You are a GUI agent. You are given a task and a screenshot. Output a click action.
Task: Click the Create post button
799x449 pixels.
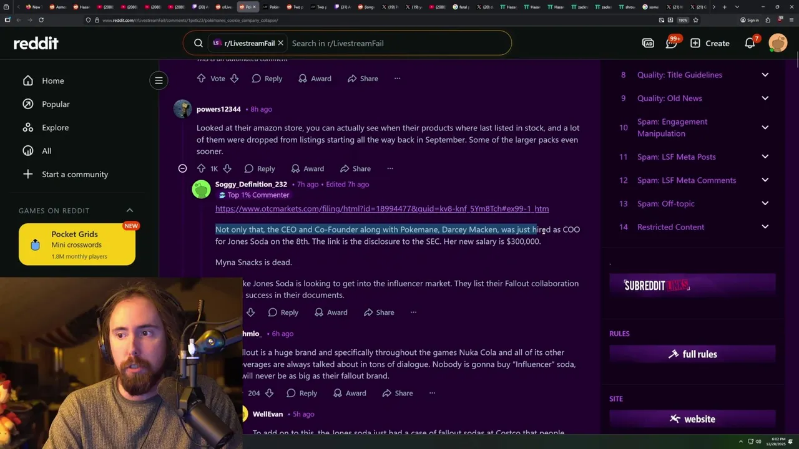click(710, 43)
